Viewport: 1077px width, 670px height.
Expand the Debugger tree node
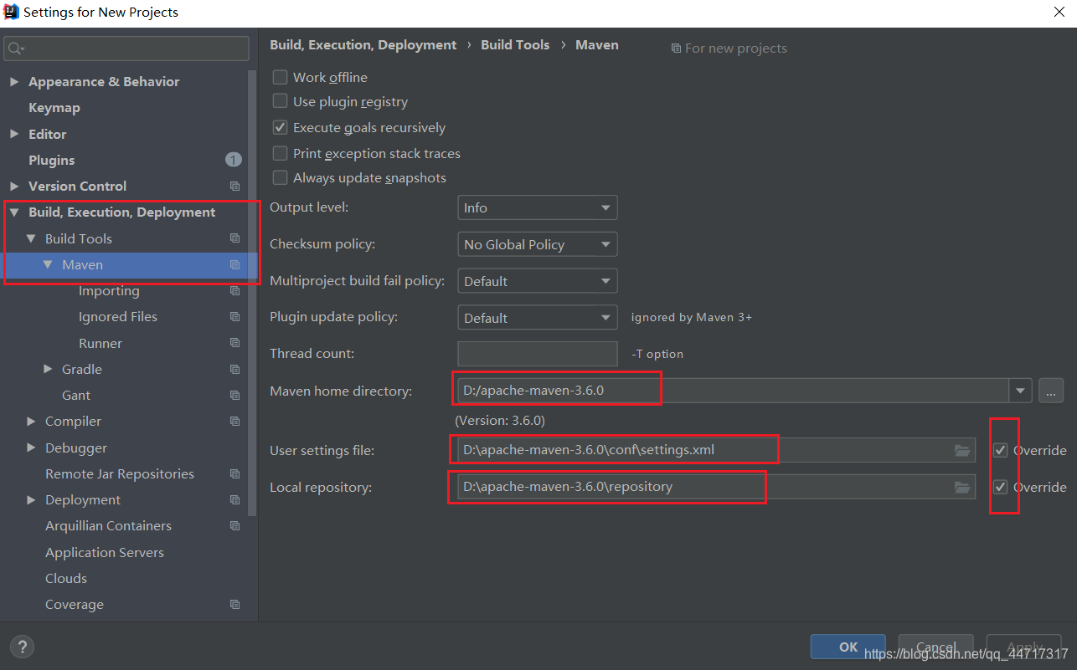(31, 448)
